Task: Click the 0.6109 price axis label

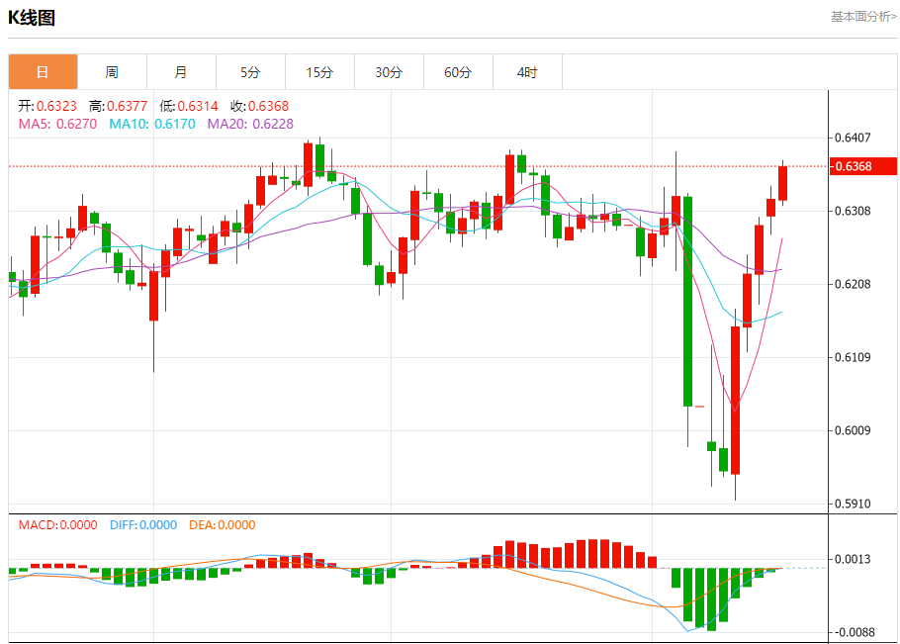Action: click(853, 357)
